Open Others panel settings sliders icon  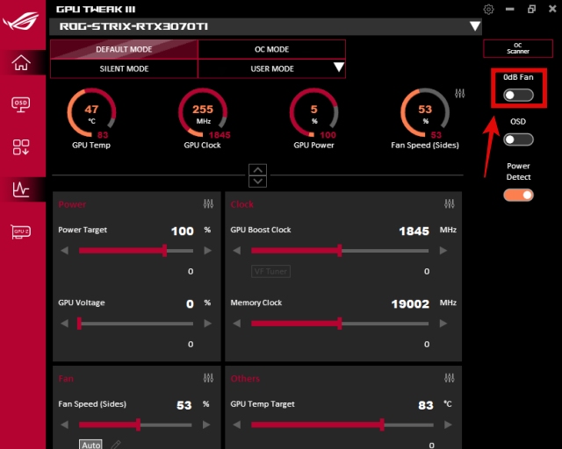(449, 378)
